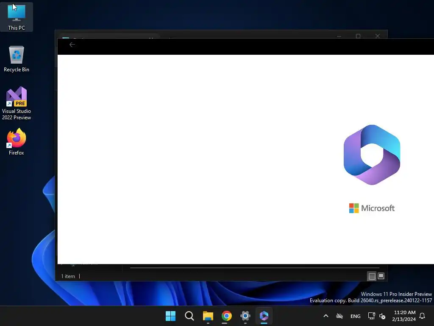Screen dimensions: 434x326
Task: Open network and volume quick settings
Action: [x=377, y=316]
